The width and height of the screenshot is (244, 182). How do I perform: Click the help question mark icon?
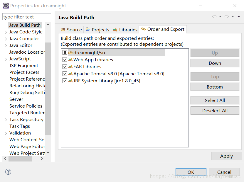tap(8, 172)
